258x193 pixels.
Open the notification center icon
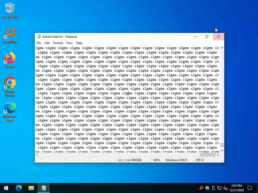[250, 188]
